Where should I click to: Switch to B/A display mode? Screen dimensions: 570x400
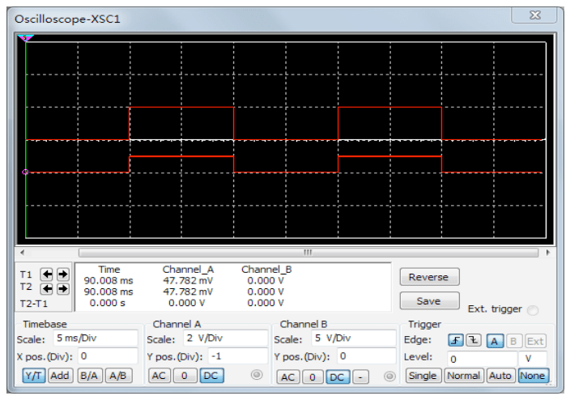[89, 376]
